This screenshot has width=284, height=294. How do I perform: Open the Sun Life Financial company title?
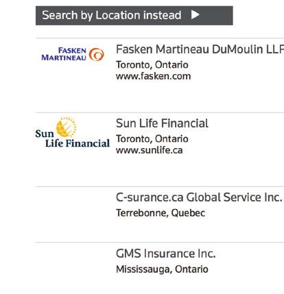pos(162,123)
